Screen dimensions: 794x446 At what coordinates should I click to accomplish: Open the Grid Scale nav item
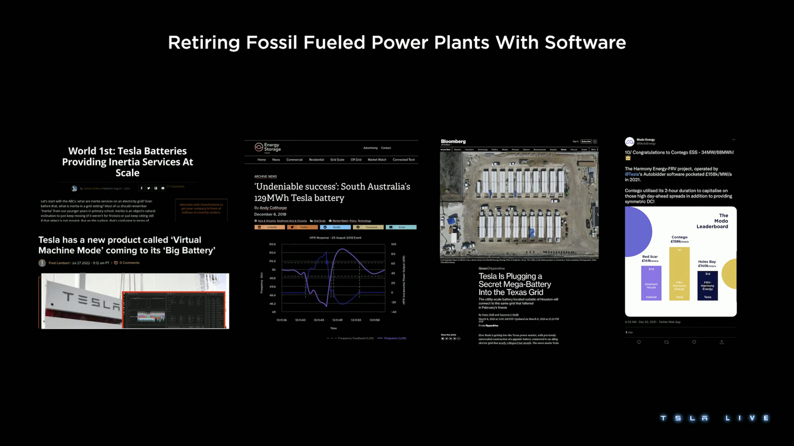337,160
